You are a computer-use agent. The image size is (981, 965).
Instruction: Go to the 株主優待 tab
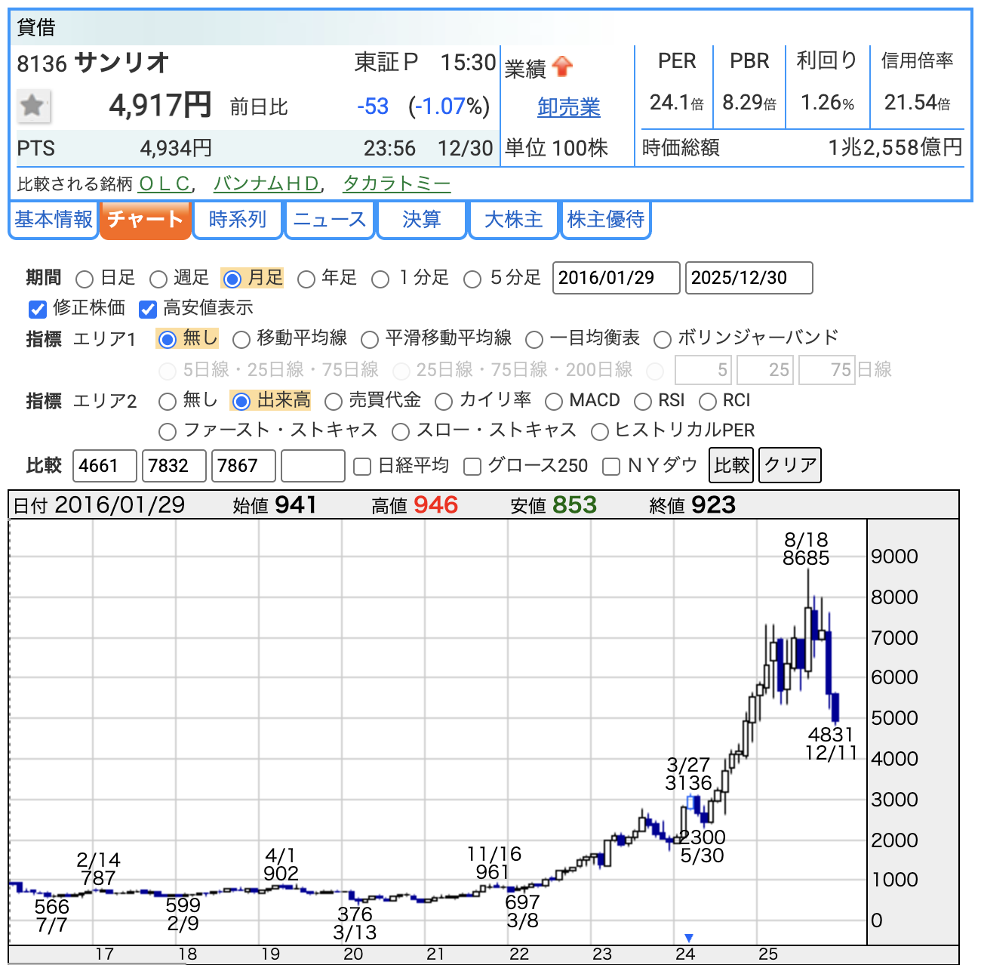pos(605,220)
